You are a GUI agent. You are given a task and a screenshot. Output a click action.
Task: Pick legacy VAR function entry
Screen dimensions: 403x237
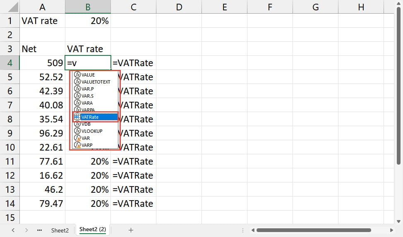point(86,138)
